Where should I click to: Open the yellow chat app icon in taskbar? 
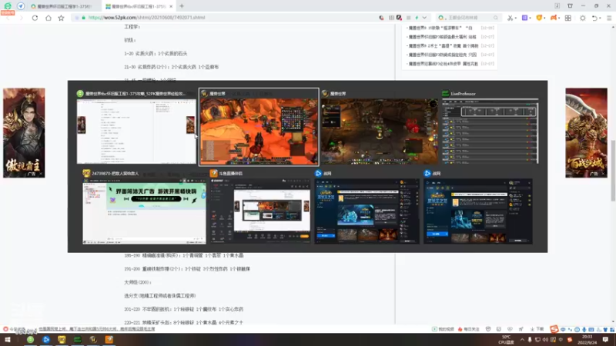click(x=62, y=340)
